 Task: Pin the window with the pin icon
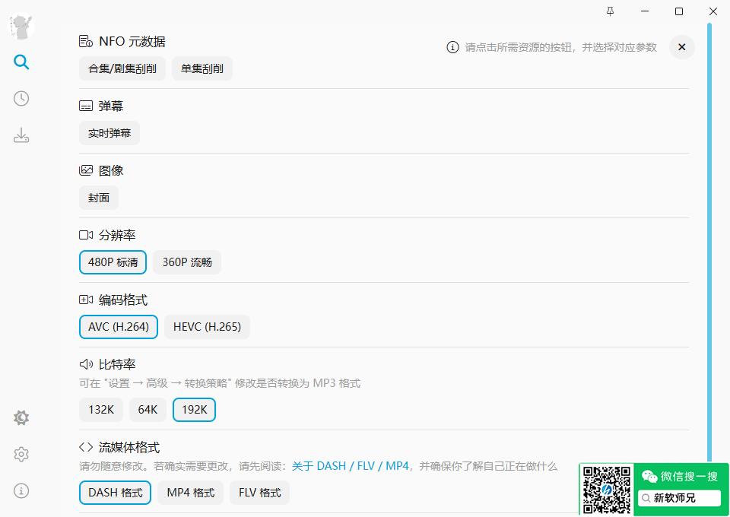610,11
